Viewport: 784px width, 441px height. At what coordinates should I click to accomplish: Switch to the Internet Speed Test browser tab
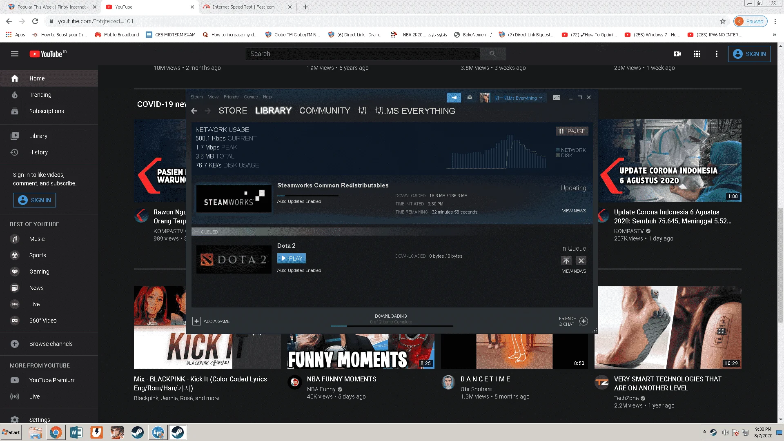point(248,7)
